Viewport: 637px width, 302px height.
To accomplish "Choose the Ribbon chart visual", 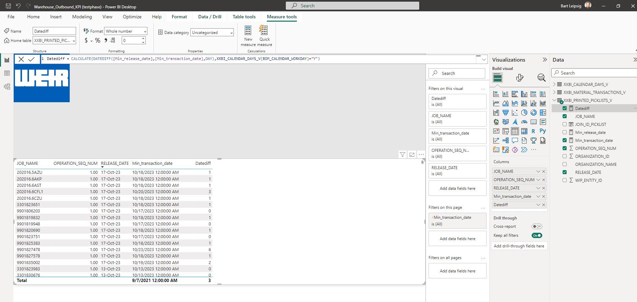I will click(543, 103).
